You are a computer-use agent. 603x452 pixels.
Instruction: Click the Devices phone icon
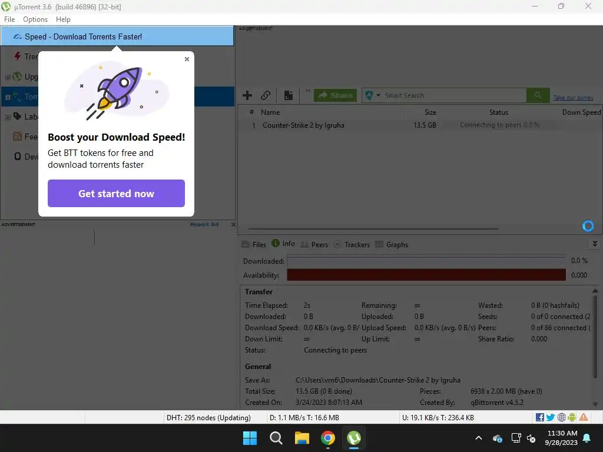pyautogui.click(x=17, y=156)
